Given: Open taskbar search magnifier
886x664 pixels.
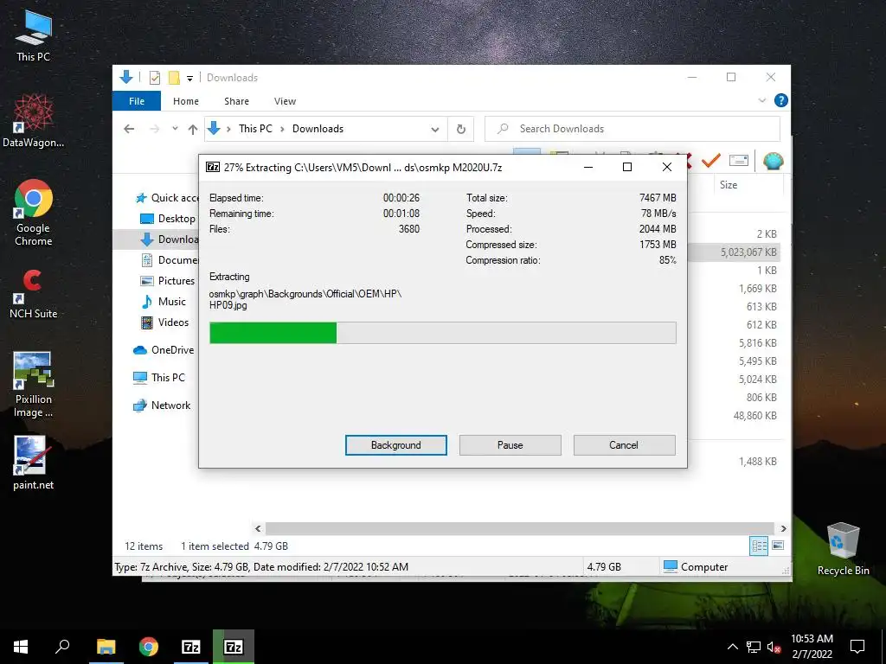Looking at the screenshot, I should (62, 647).
